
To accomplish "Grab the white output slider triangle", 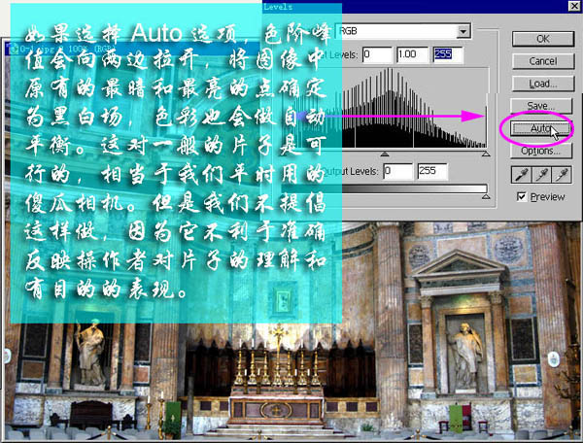I will point(486,196).
